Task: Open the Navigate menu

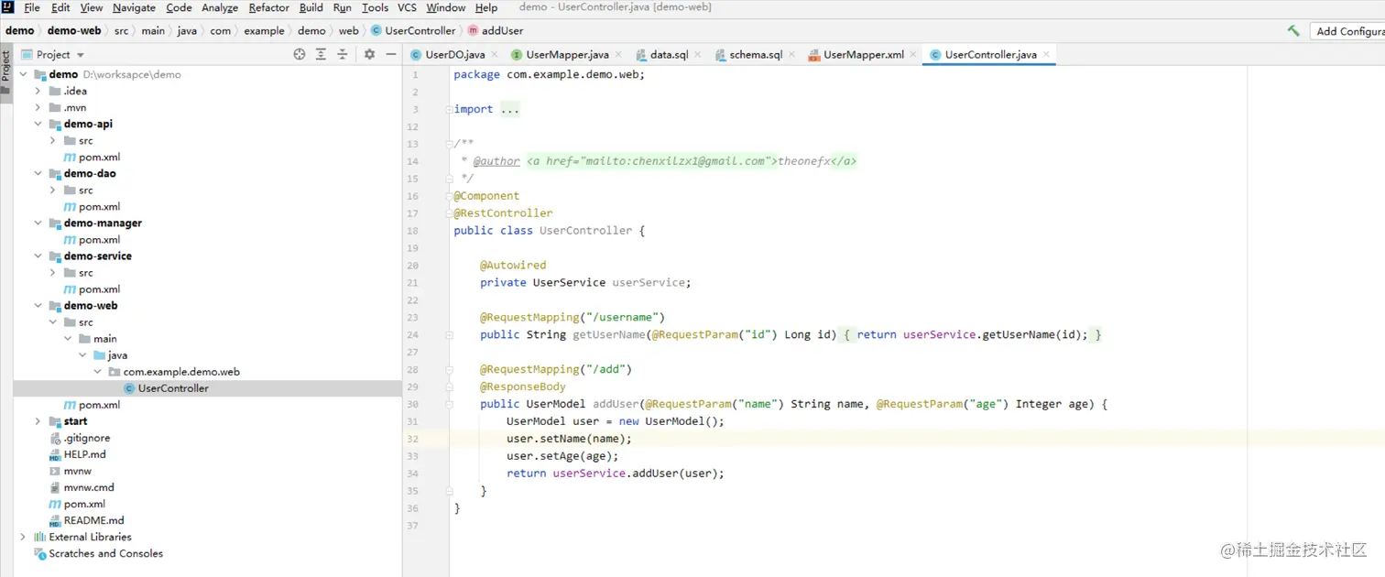Action: [x=134, y=7]
